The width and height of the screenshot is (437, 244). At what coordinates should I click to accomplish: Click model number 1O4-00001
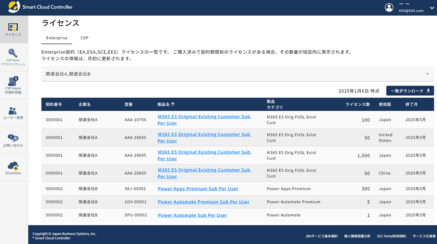click(x=135, y=202)
